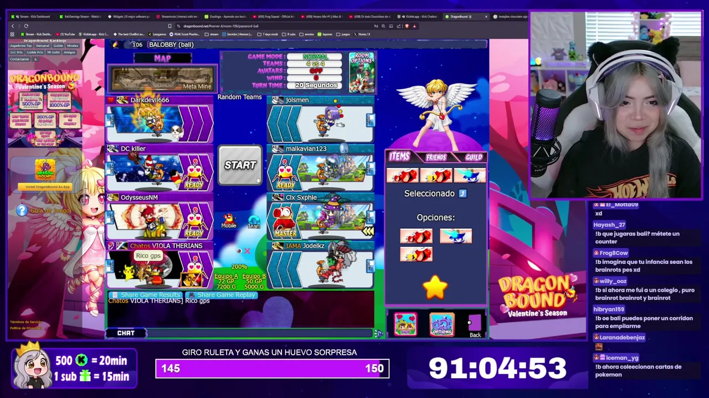This screenshot has height=398, width=709.
Task: Open the Semanal ranking button
Action: click(x=42, y=46)
